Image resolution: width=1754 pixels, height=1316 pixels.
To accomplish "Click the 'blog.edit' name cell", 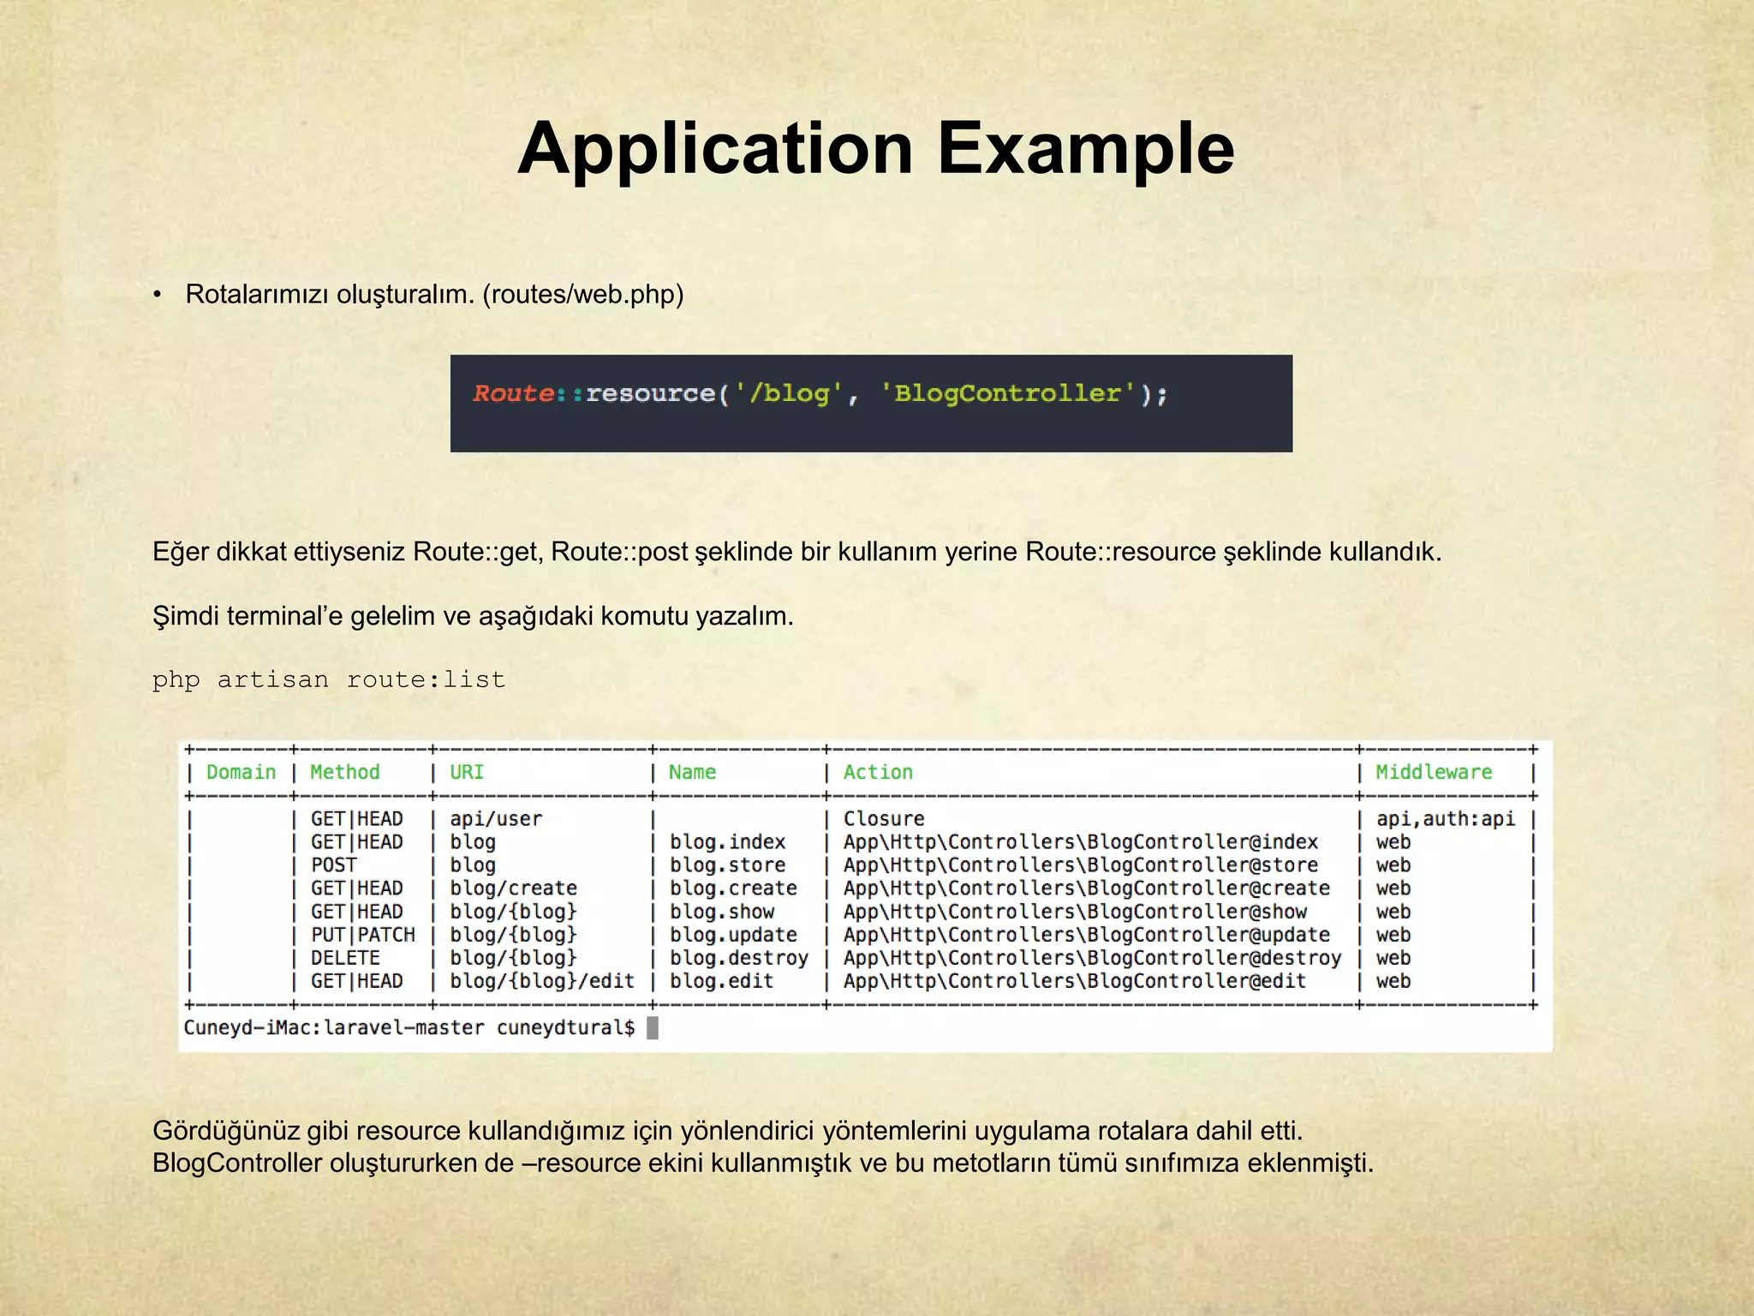I will click(721, 981).
